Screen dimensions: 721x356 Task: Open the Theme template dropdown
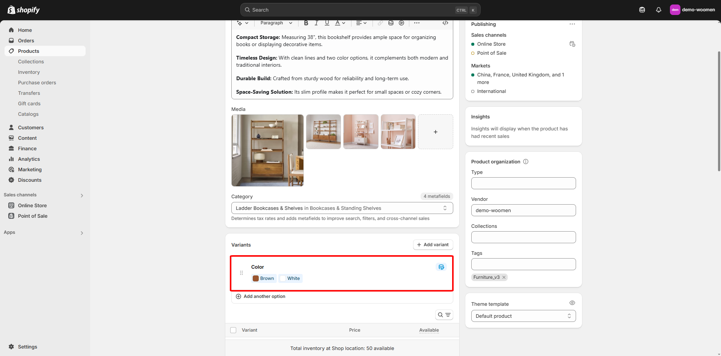[x=523, y=316]
